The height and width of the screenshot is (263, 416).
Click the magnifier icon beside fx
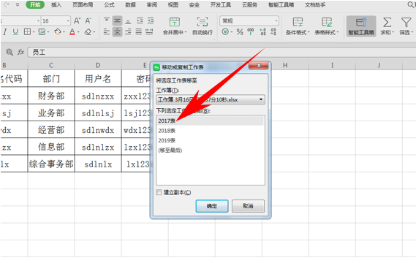coord(10,52)
